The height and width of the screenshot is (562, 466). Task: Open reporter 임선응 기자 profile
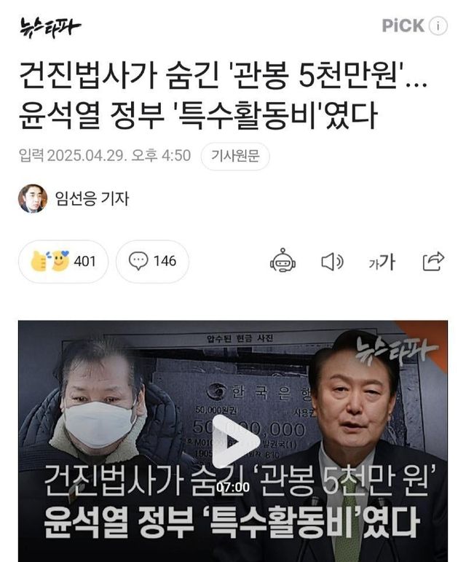pos(92,198)
